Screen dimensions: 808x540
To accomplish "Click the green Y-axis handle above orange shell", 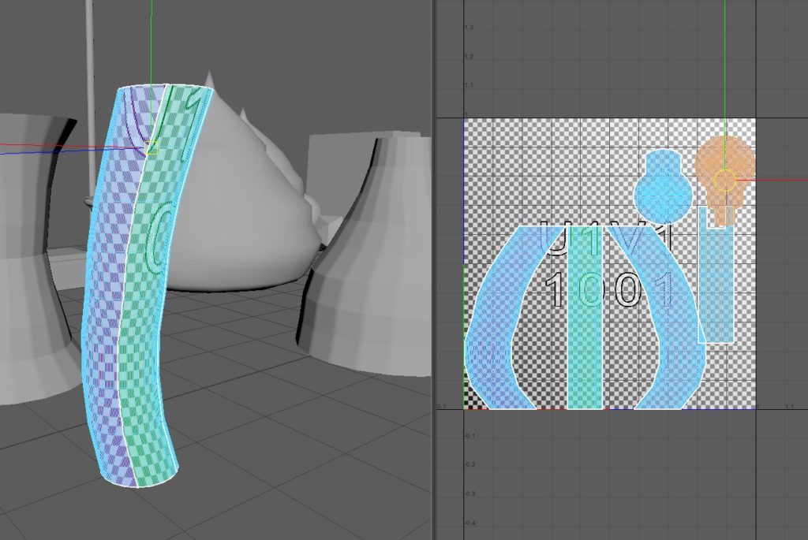I will pyautogui.click(x=724, y=79).
